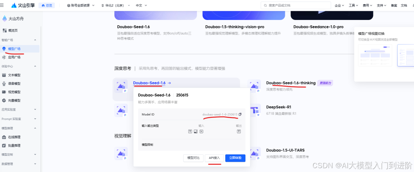The image size is (414, 172).
Task: Copy the doubao-seed-1-6-250615 Model ID
Action: tap(240, 114)
